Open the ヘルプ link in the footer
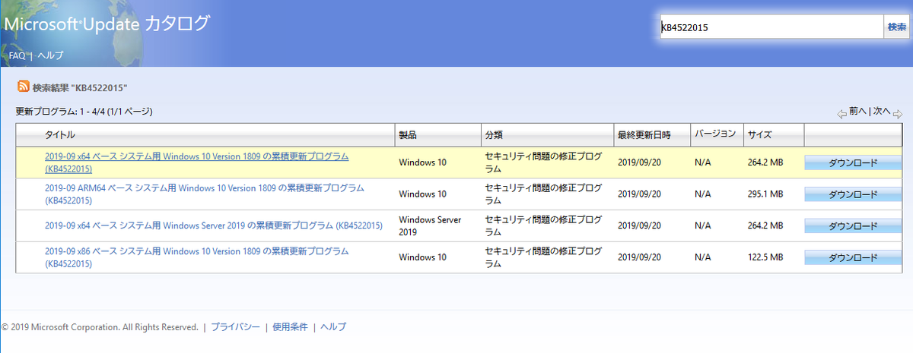 click(333, 327)
